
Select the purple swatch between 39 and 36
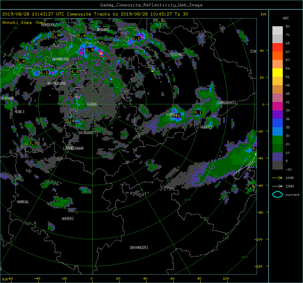277,115
